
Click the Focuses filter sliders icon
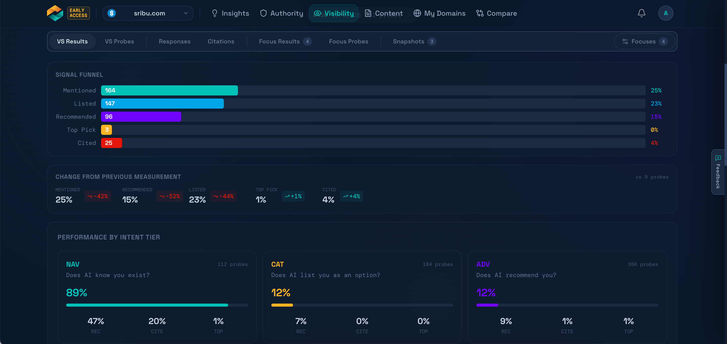pos(625,41)
